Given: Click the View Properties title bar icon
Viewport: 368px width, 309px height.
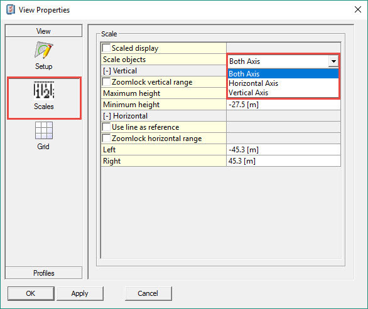Looking at the screenshot, I should pyautogui.click(x=11, y=9).
